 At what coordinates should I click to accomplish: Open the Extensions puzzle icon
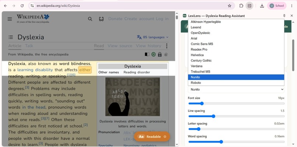pyautogui.click(x=241, y=5)
